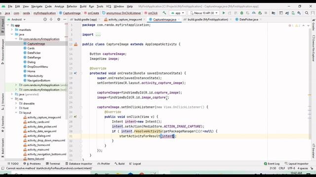The image size is (316, 177).
Task: Open the Refactor menu
Action: 72,6
